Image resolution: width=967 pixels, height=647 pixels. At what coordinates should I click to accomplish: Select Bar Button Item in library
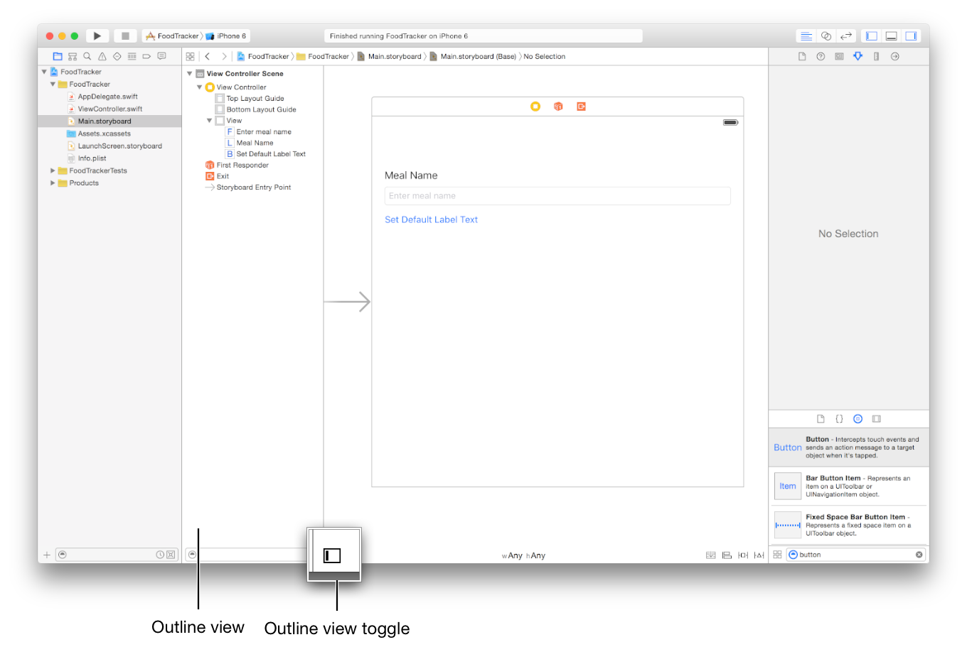point(849,486)
